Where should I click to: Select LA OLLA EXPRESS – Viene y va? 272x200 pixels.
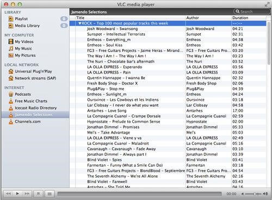point(114,138)
